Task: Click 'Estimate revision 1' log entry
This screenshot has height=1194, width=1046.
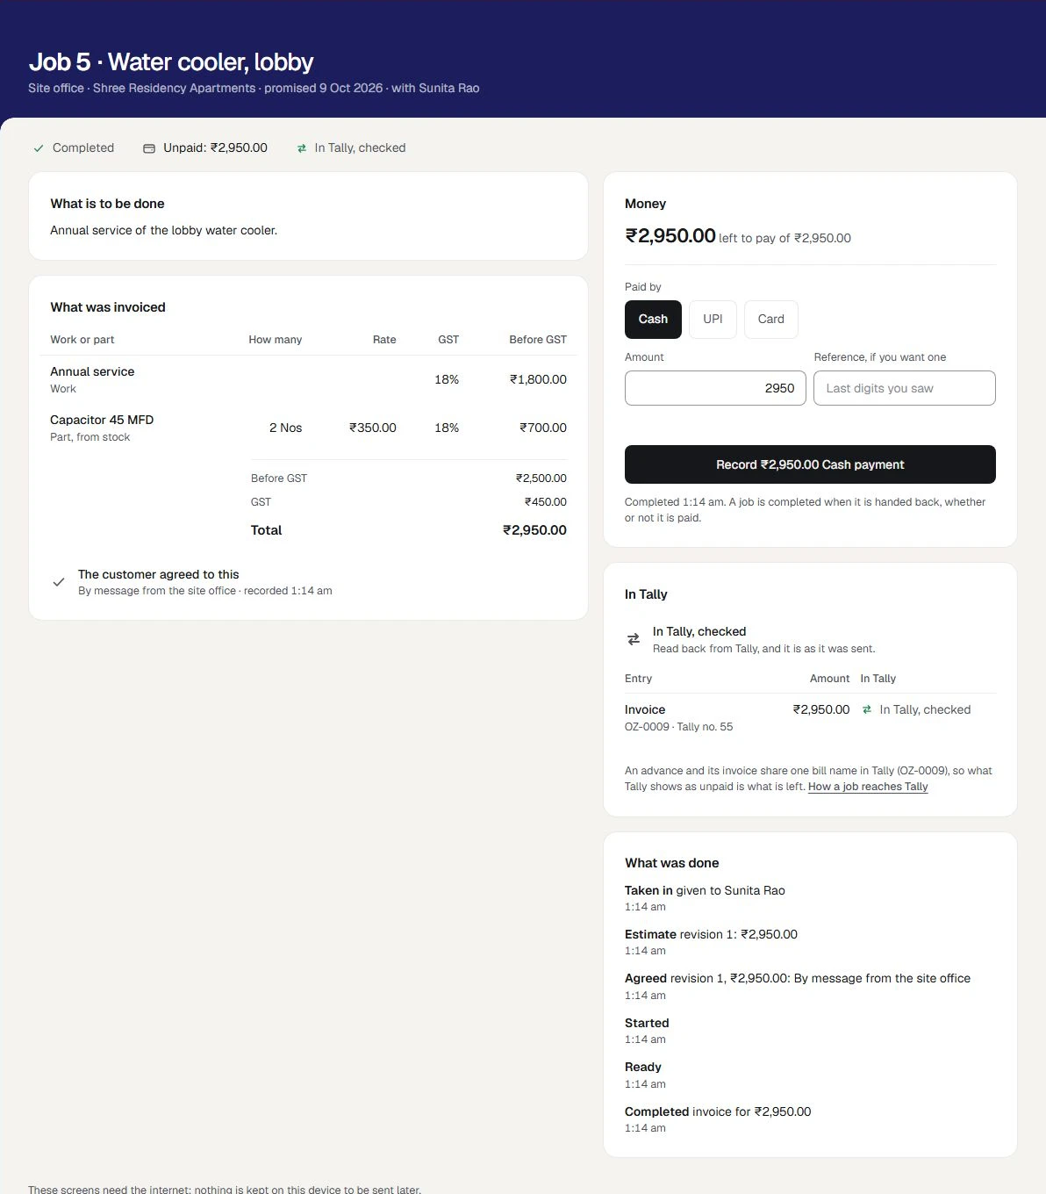Action: [711, 934]
